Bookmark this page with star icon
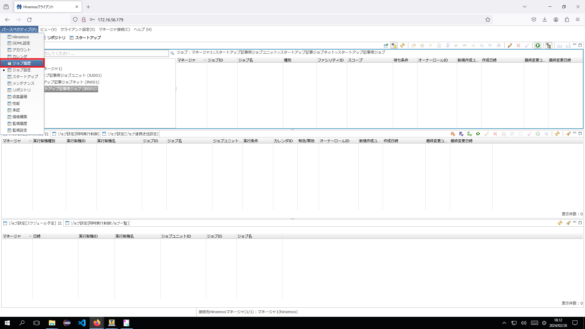585x329 pixels. click(x=488, y=20)
